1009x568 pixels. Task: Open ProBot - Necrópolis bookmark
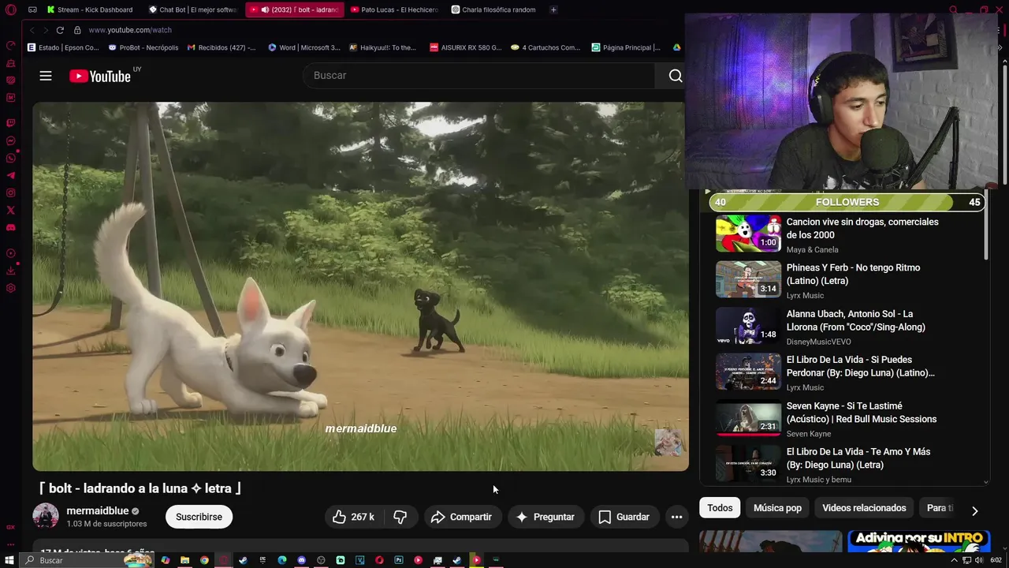coord(143,47)
